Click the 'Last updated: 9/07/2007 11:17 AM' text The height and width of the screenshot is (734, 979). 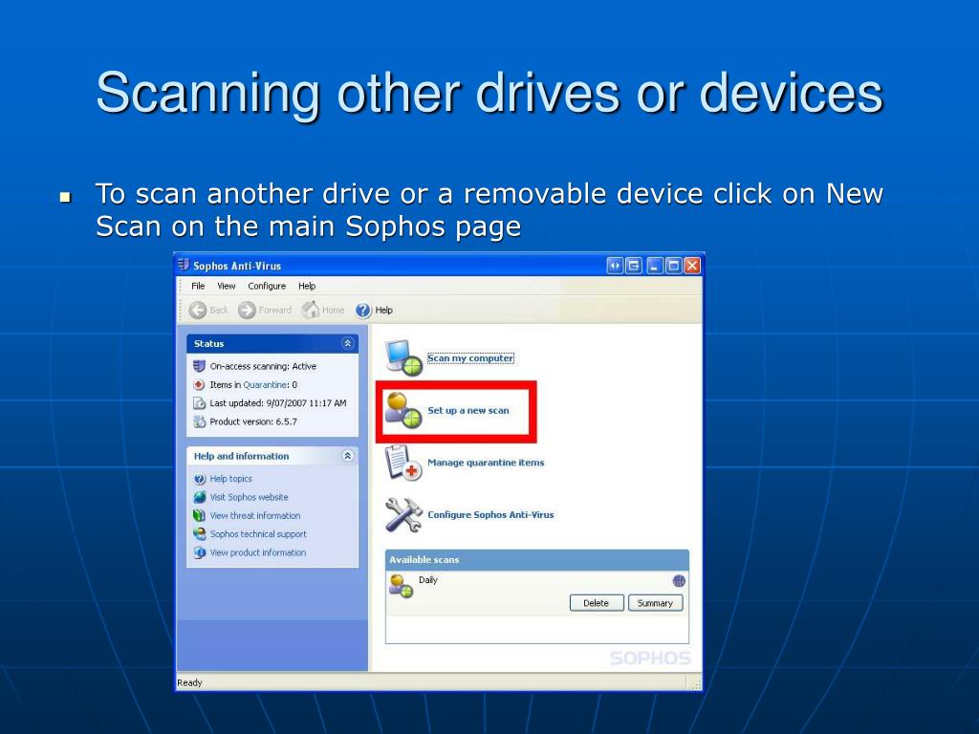click(278, 403)
